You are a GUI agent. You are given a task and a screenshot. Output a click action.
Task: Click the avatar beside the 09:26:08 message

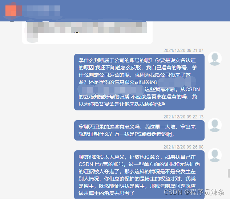tap(215, 155)
